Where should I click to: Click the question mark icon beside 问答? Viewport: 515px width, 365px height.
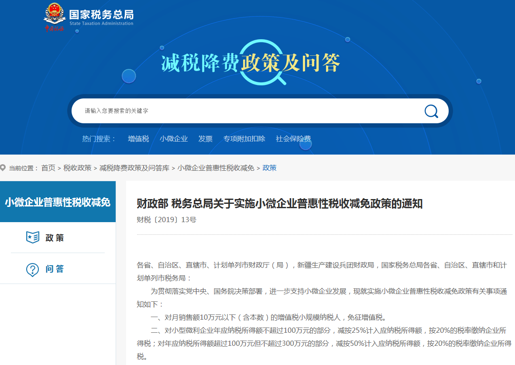tap(33, 270)
